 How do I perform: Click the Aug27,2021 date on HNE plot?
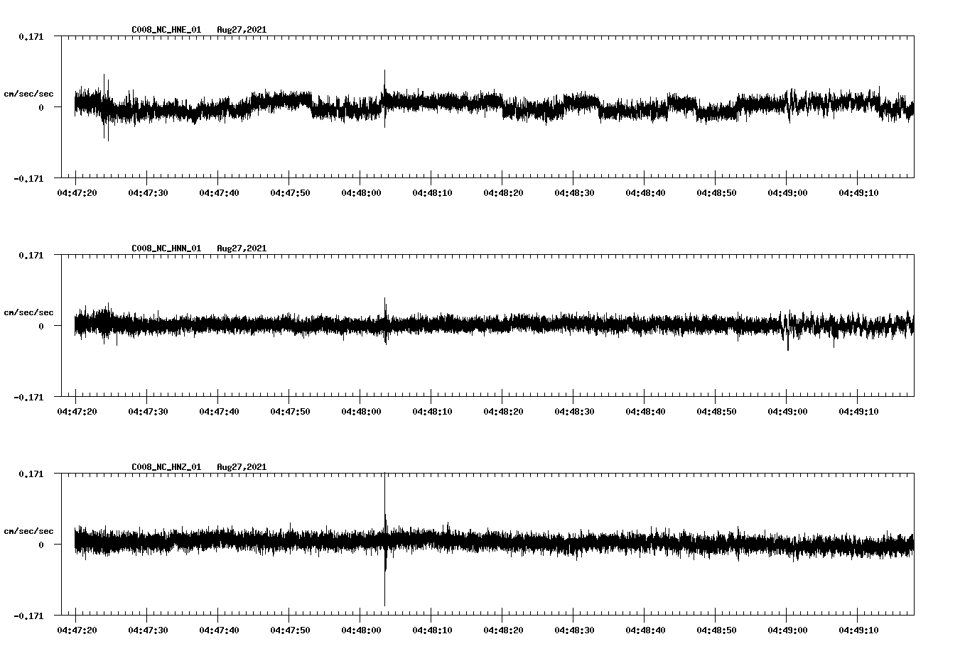click(242, 30)
